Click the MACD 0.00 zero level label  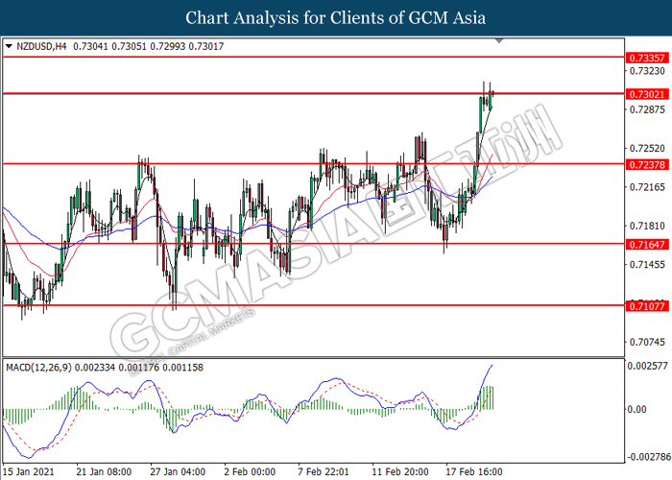(636, 410)
